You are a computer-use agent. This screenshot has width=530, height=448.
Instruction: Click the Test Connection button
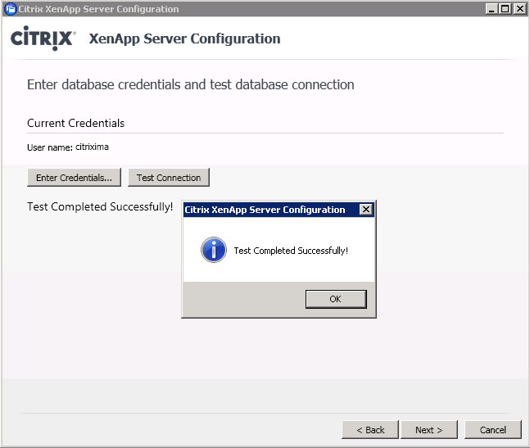pos(169,178)
